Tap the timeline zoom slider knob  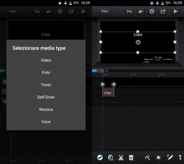pos(103,71)
